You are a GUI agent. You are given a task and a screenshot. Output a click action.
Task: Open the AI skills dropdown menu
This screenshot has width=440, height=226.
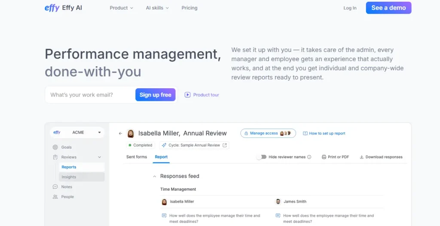[x=157, y=8]
